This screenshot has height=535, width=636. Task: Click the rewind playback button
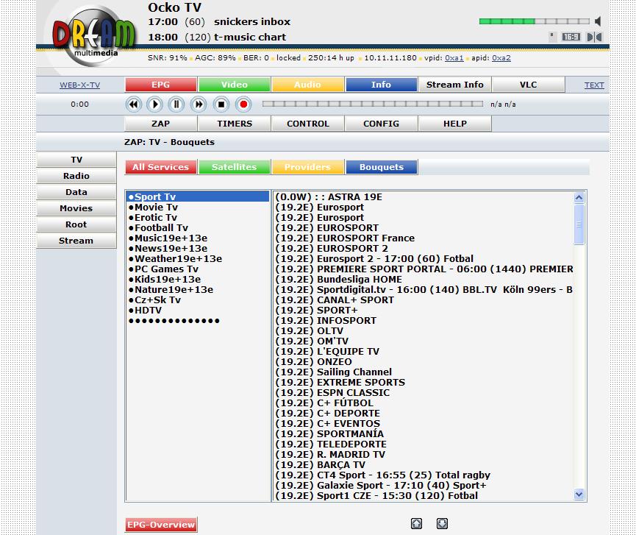click(x=133, y=104)
